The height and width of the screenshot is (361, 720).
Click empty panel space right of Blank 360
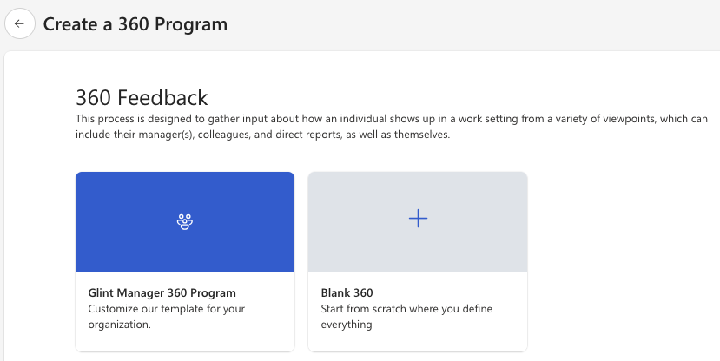620,261
